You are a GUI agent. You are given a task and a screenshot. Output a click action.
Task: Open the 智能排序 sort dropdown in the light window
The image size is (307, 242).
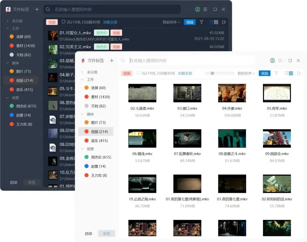click(x=246, y=74)
